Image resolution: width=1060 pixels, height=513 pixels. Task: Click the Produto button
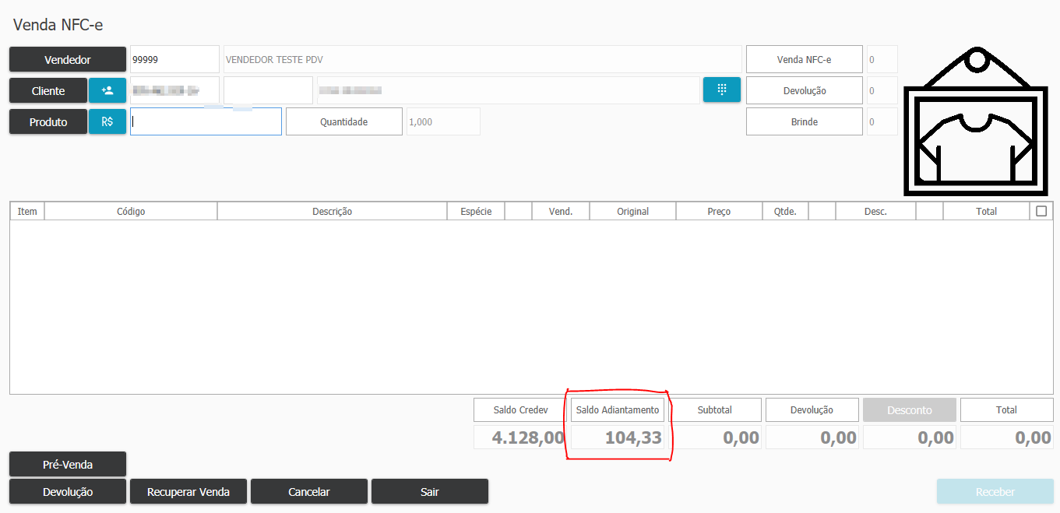point(48,121)
